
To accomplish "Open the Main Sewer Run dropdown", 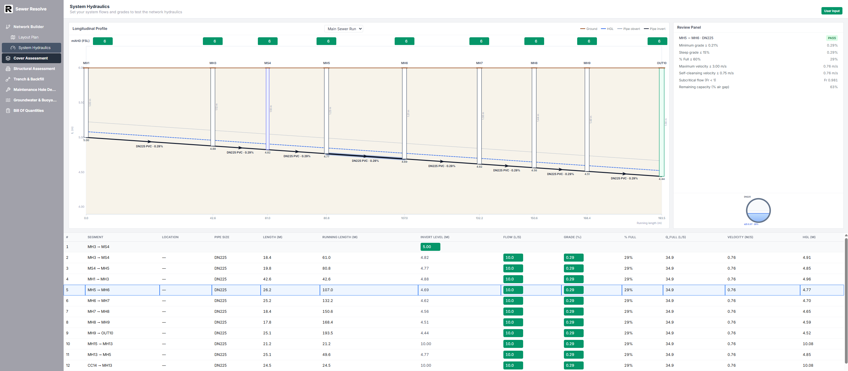I will 344,29.
